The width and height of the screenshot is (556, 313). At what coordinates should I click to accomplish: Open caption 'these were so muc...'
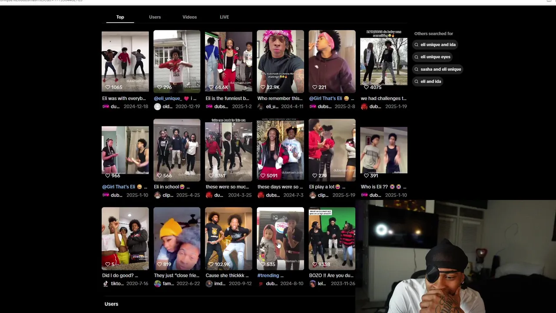tap(227, 187)
